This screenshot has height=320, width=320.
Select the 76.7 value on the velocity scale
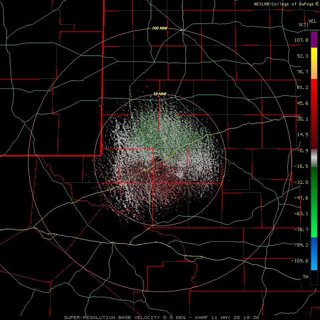point(303,71)
